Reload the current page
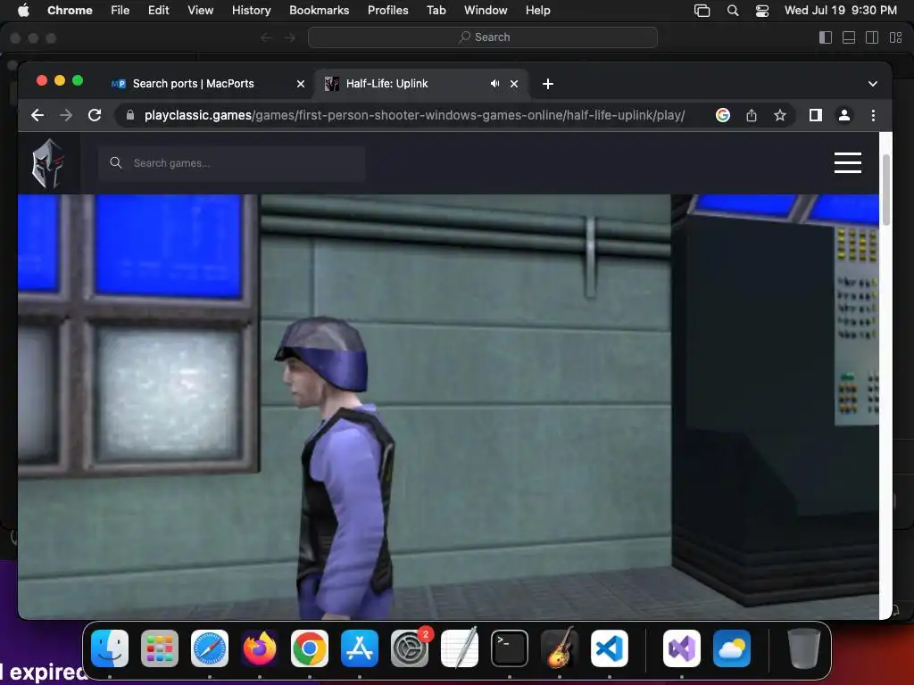Screen dimensions: 914x685 tap(95, 115)
